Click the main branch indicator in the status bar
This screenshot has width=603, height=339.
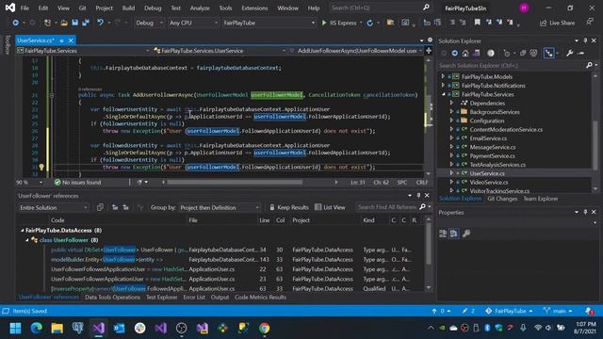(x=559, y=311)
